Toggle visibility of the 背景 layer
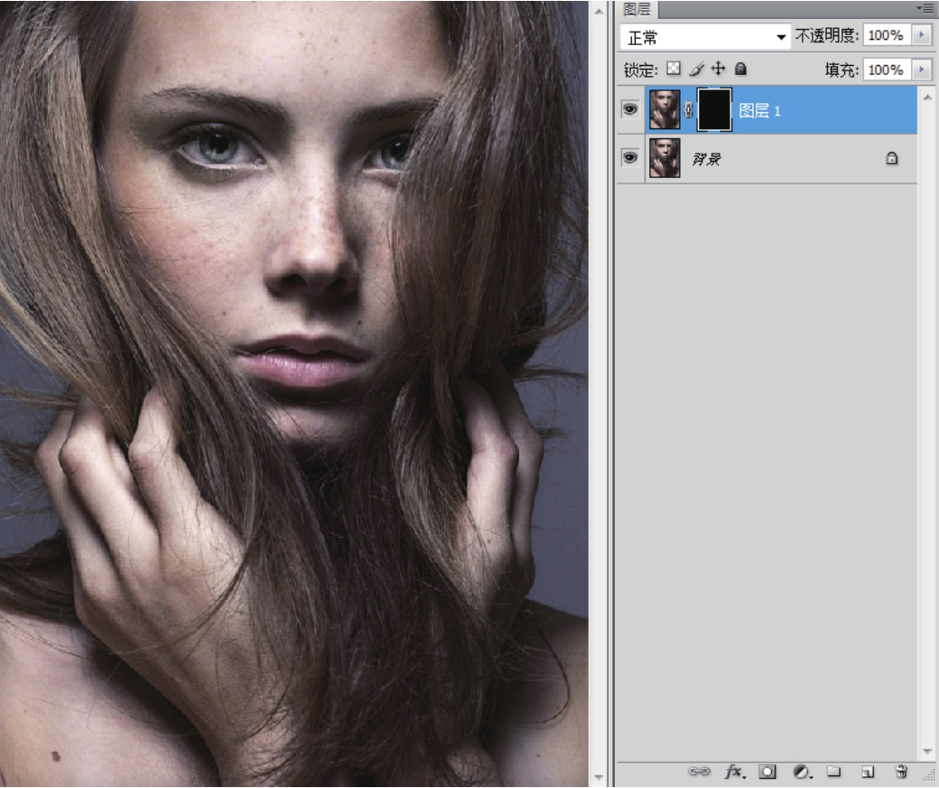Viewport: 939px width, 788px height. 630,158
